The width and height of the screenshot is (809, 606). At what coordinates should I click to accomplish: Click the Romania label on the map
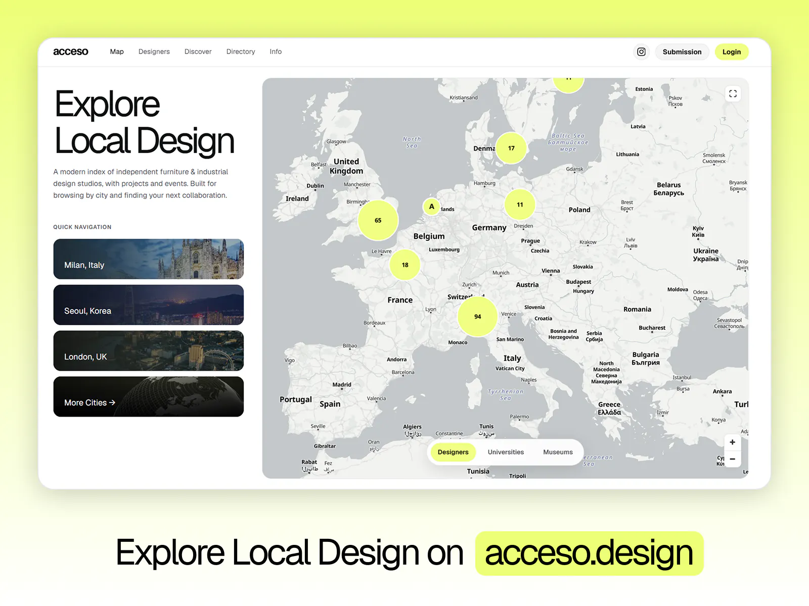637,309
